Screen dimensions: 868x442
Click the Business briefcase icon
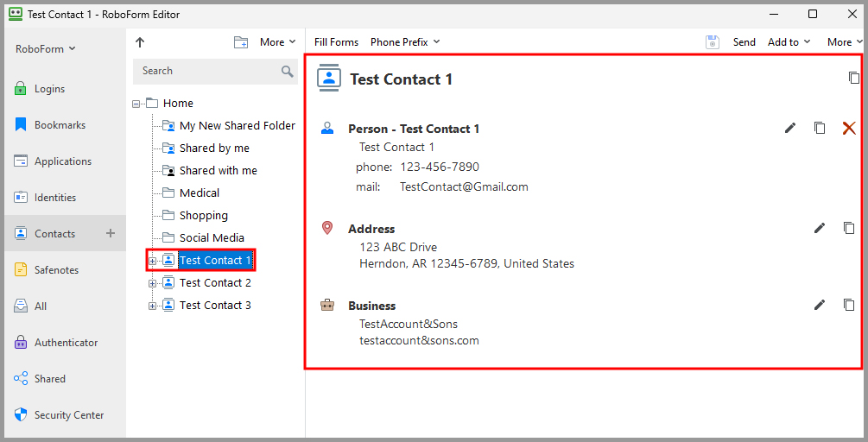tap(327, 305)
